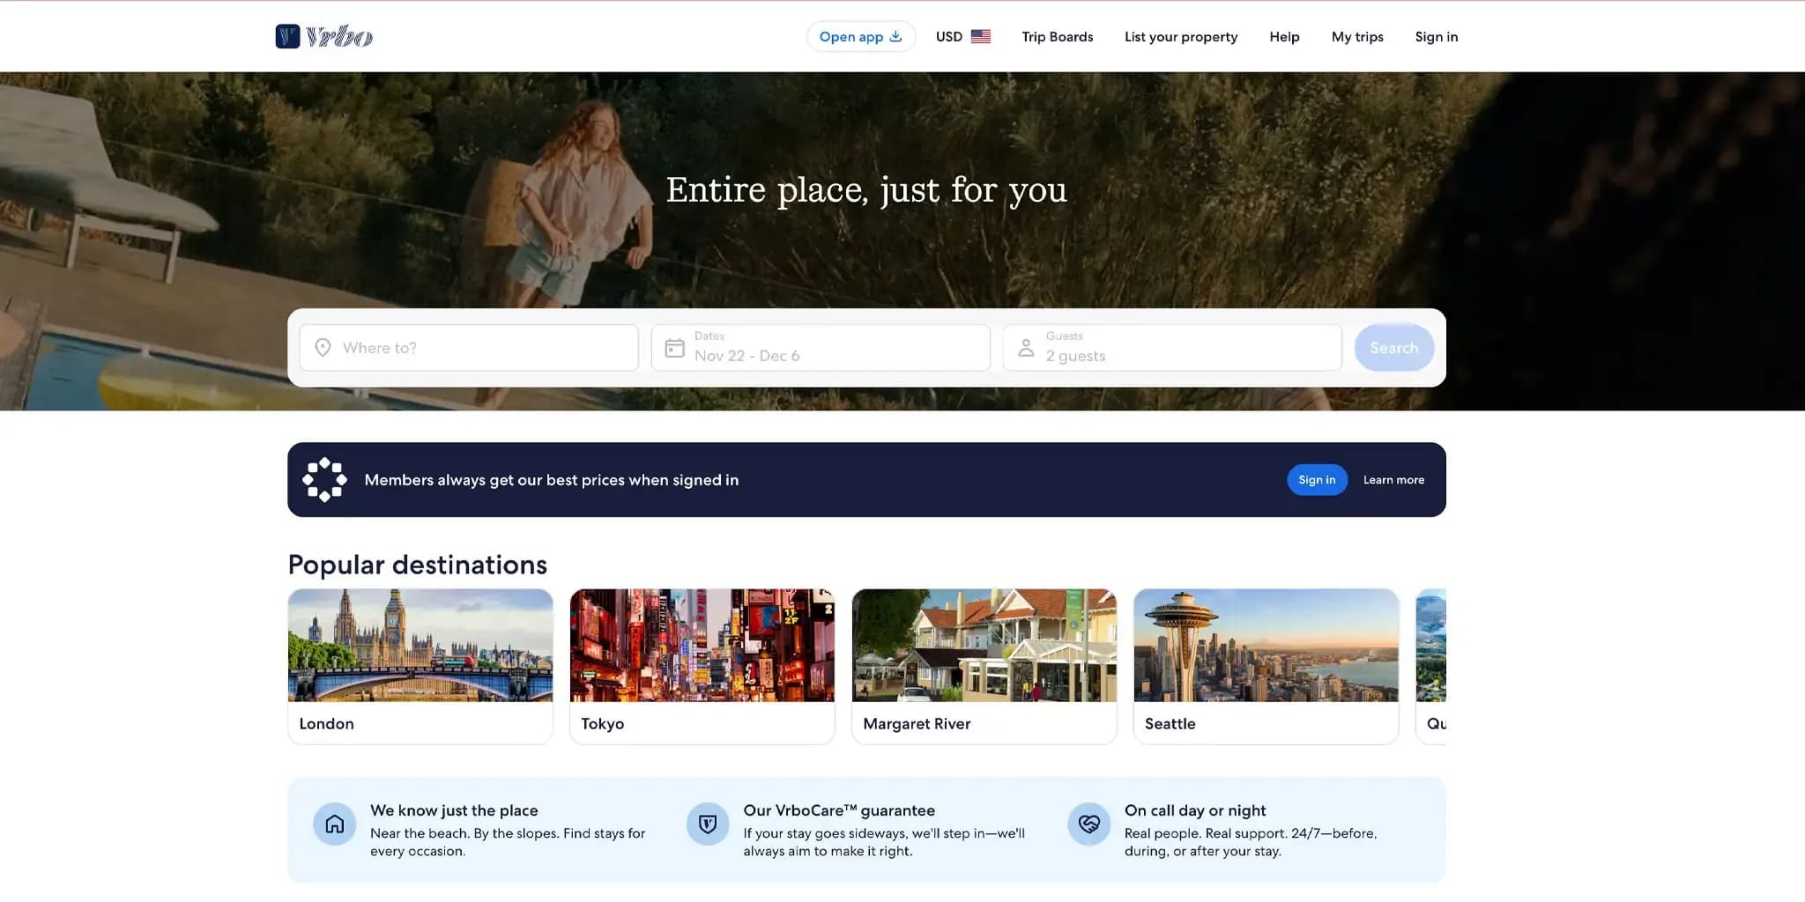This screenshot has width=1805, height=902.
Task: Select the London destination card
Action: tap(420, 665)
